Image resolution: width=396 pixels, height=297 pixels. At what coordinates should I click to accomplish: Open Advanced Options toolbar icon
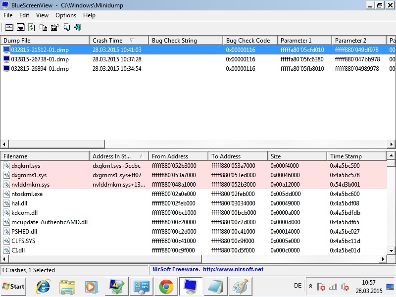pyautogui.click(x=9, y=27)
